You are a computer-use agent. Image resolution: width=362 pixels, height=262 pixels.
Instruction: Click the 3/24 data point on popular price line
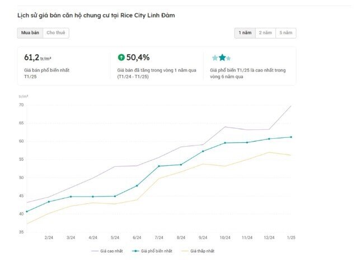[71, 196]
